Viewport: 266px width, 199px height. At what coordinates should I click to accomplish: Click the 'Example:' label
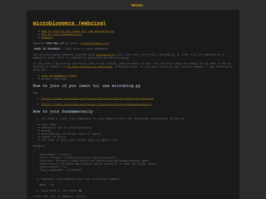click(39, 146)
